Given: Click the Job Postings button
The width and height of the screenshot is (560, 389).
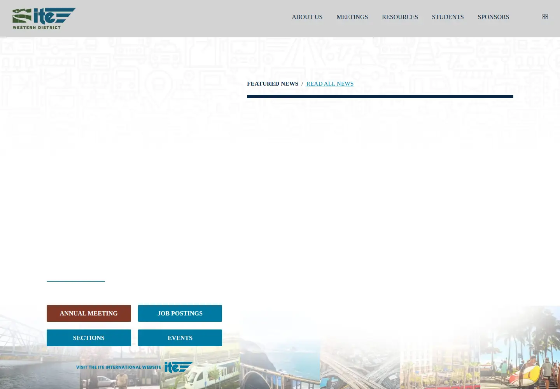Looking at the screenshot, I should (180, 314).
